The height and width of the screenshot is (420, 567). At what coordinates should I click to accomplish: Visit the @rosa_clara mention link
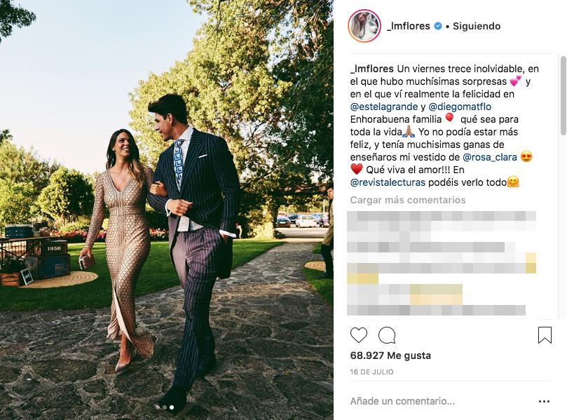tap(490, 157)
